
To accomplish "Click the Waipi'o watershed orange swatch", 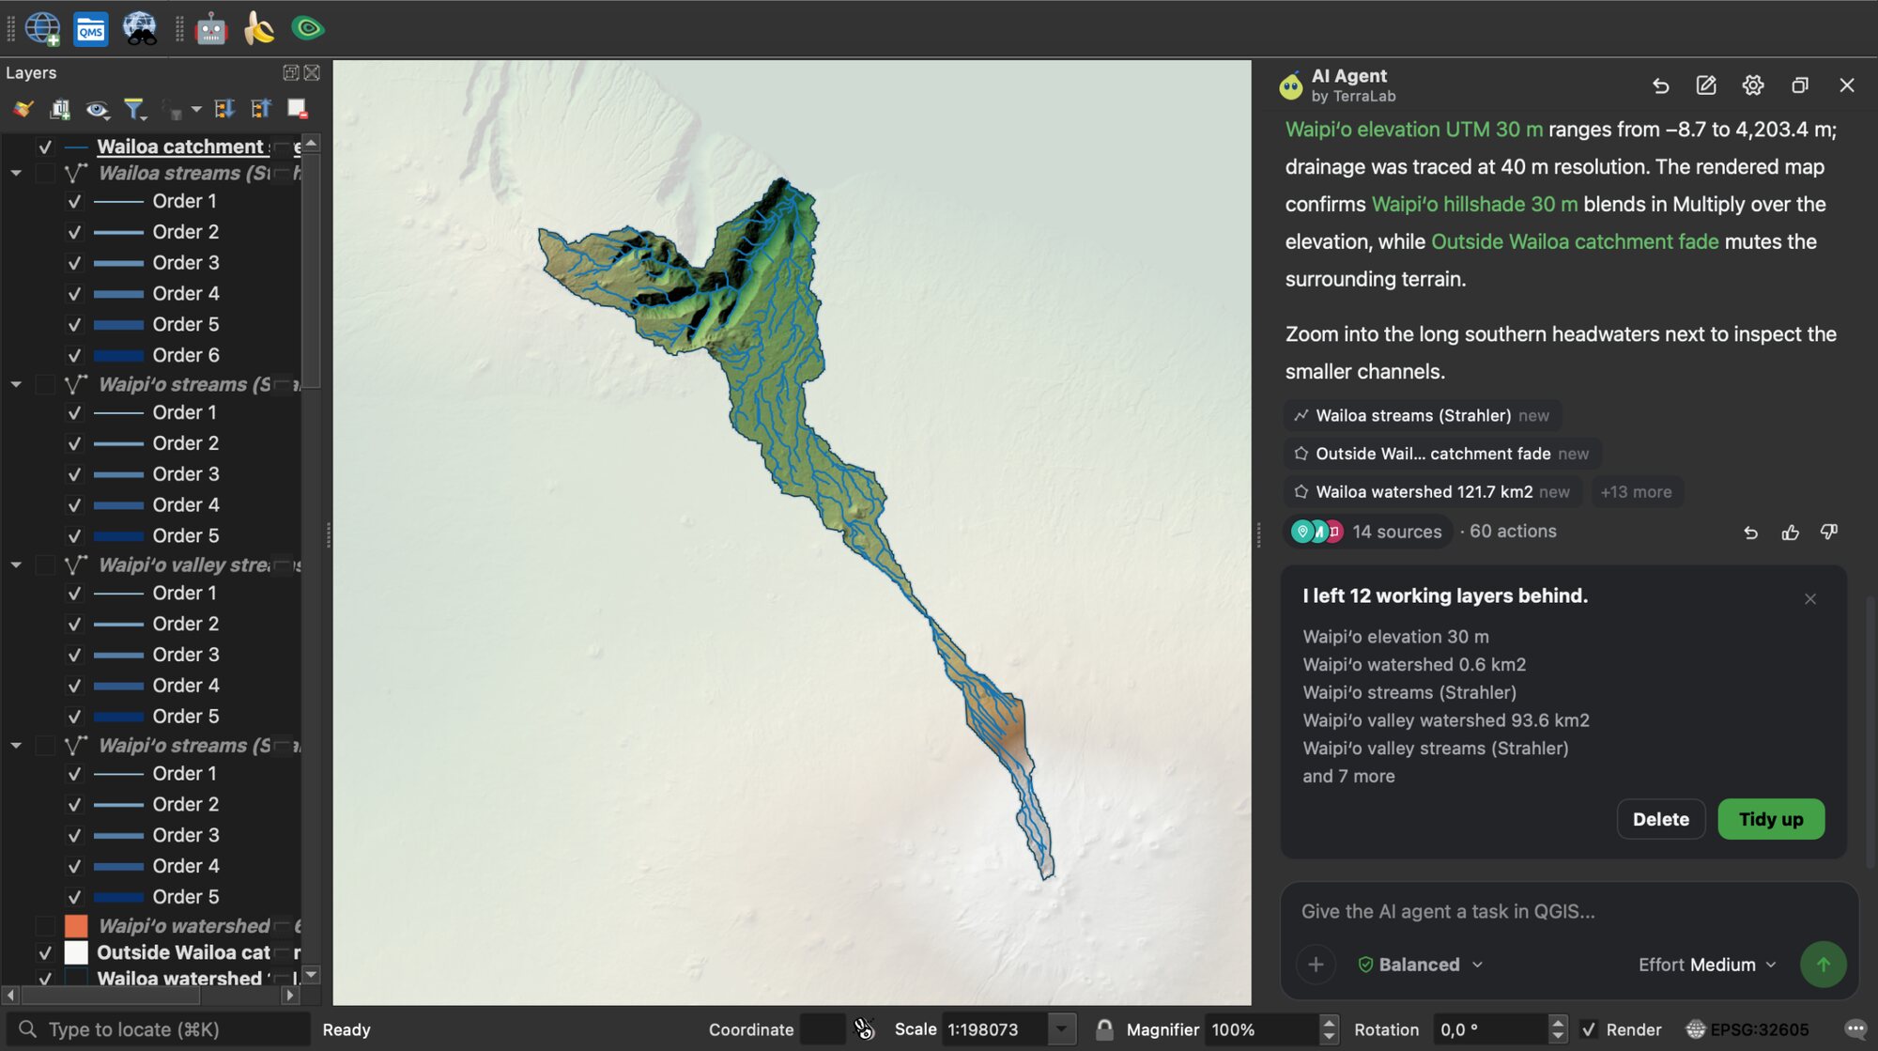I will 76,926.
